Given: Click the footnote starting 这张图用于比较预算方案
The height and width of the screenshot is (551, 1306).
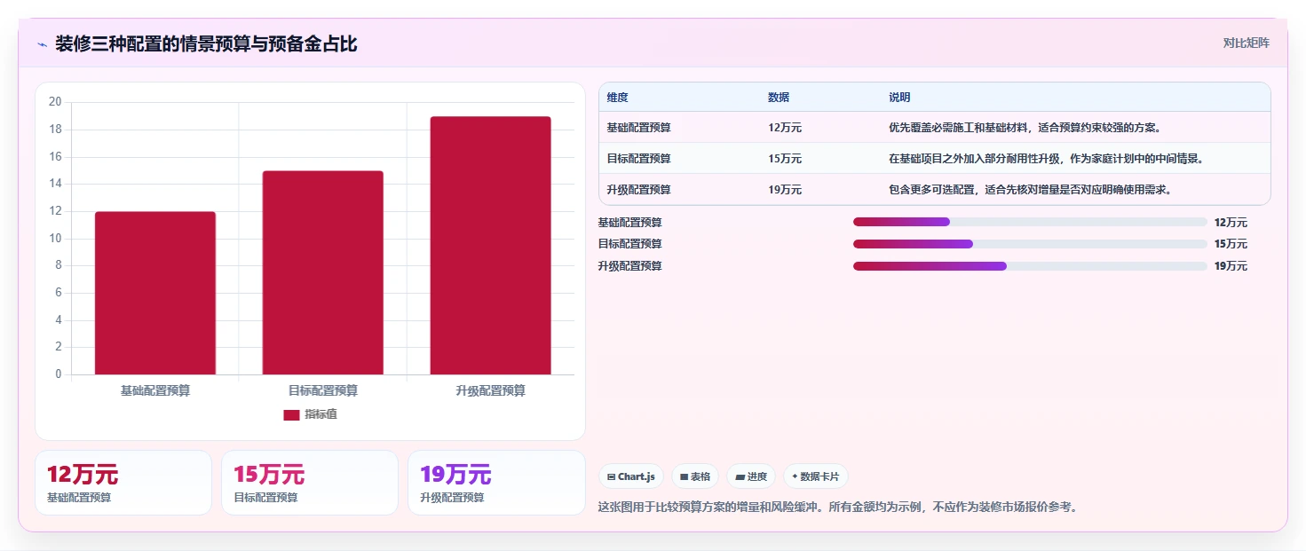Looking at the screenshot, I should 838,508.
